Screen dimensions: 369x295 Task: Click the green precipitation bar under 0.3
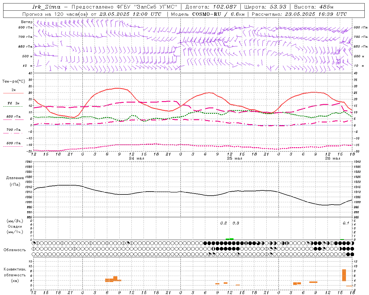(232, 239)
